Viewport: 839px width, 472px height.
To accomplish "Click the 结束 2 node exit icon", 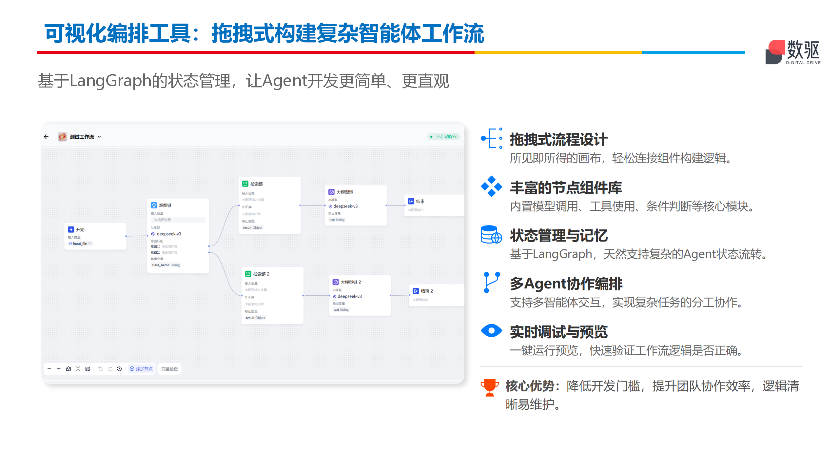I will [416, 291].
